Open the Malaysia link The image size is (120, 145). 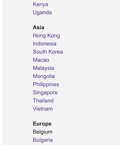tap(43, 68)
